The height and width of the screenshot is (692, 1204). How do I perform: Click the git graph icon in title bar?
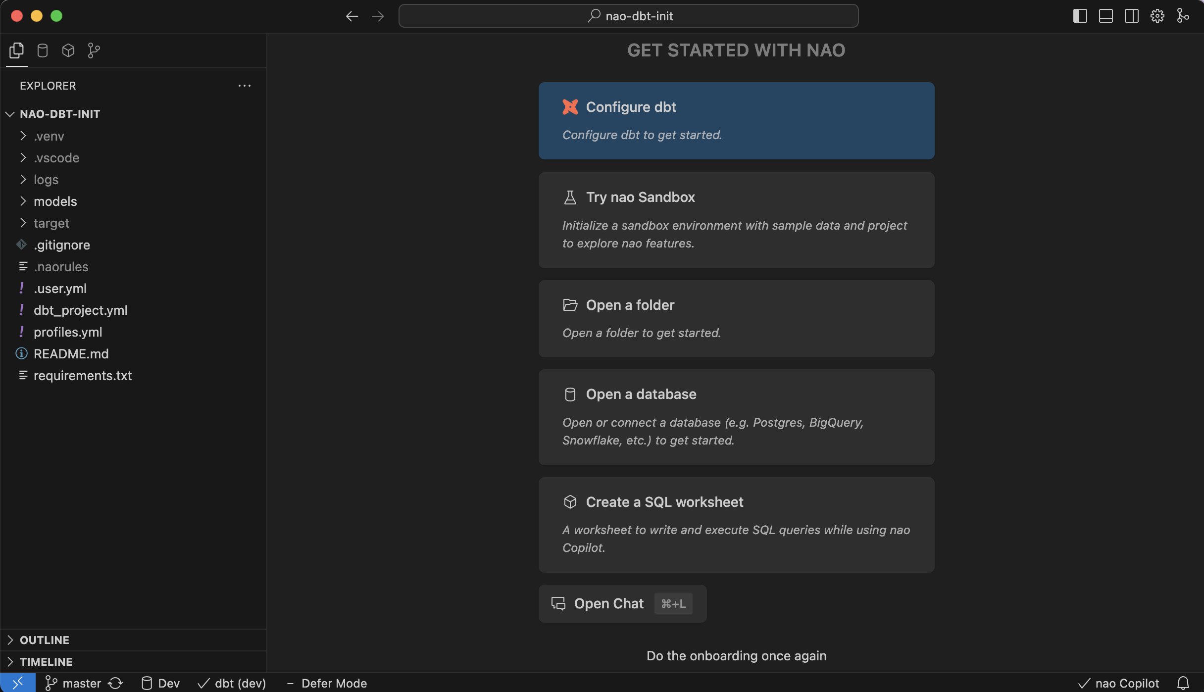pos(1183,16)
